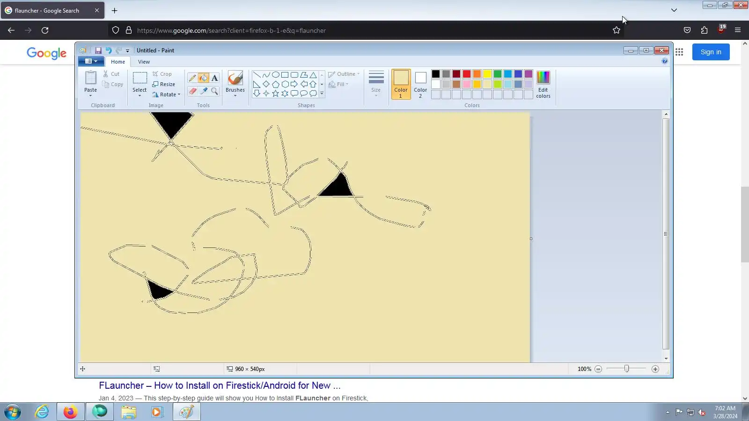
Task: Launch Internet Explorer from taskbar
Action: point(42,412)
